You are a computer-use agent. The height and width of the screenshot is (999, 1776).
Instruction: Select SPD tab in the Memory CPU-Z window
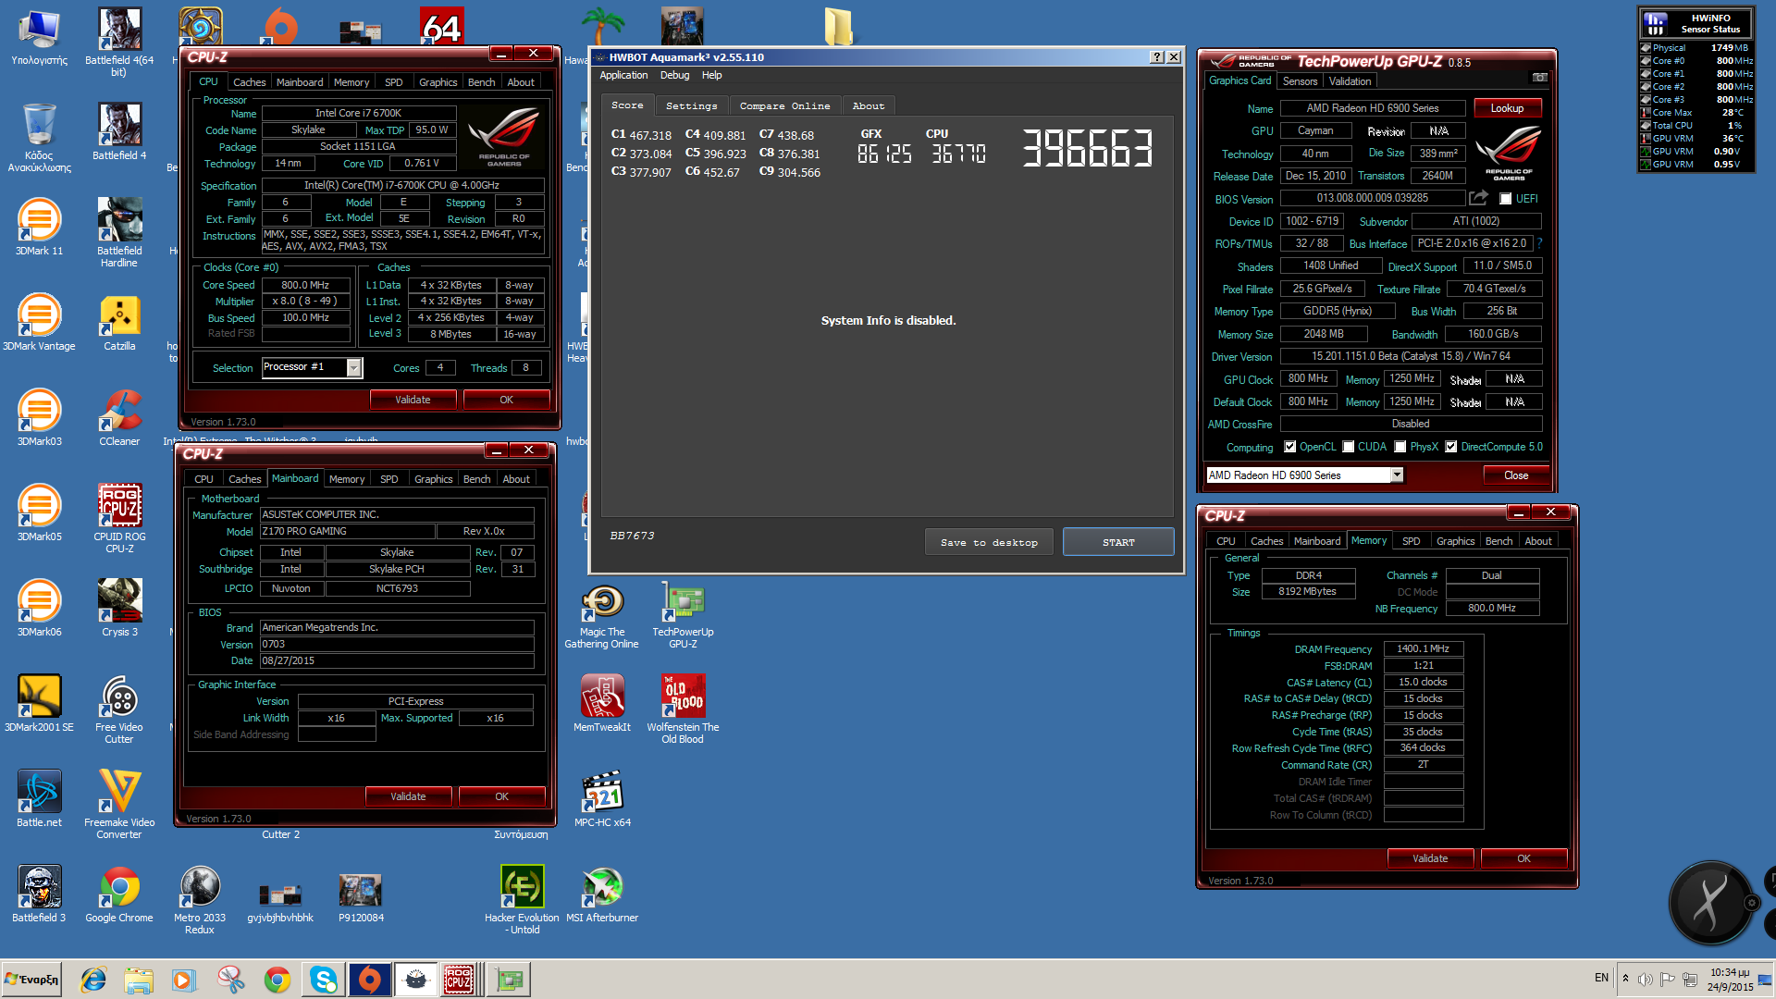[1411, 541]
